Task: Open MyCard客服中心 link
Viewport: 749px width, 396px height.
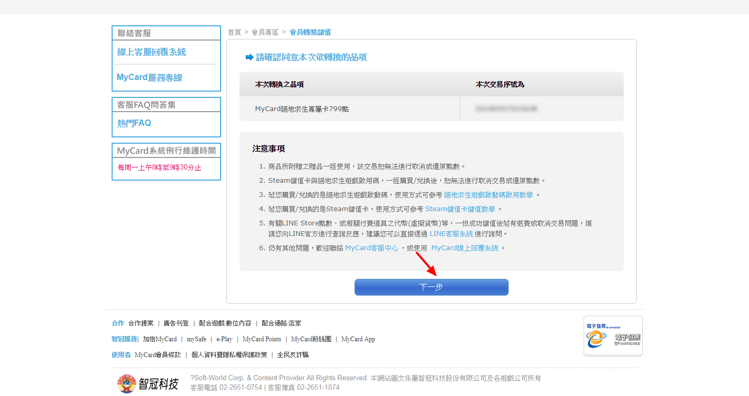Action: coord(372,248)
